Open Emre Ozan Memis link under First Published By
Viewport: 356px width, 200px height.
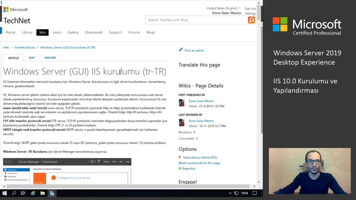[201, 101]
